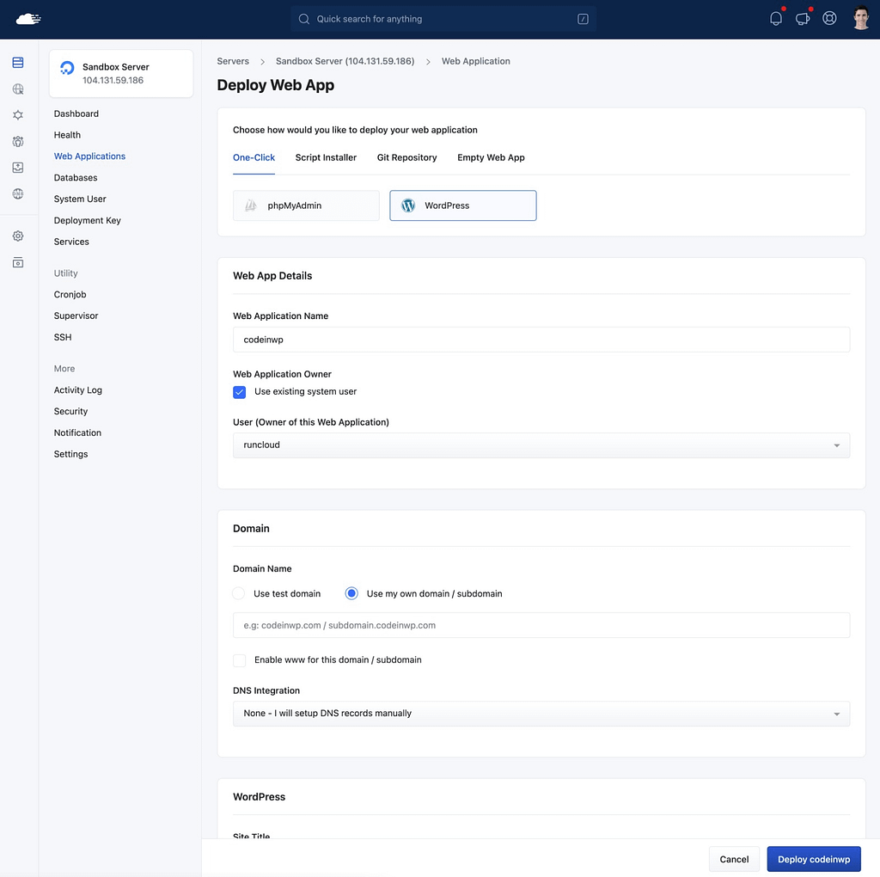Click the announcements megaphone icon
880x877 pixels.
coord(802,18)
